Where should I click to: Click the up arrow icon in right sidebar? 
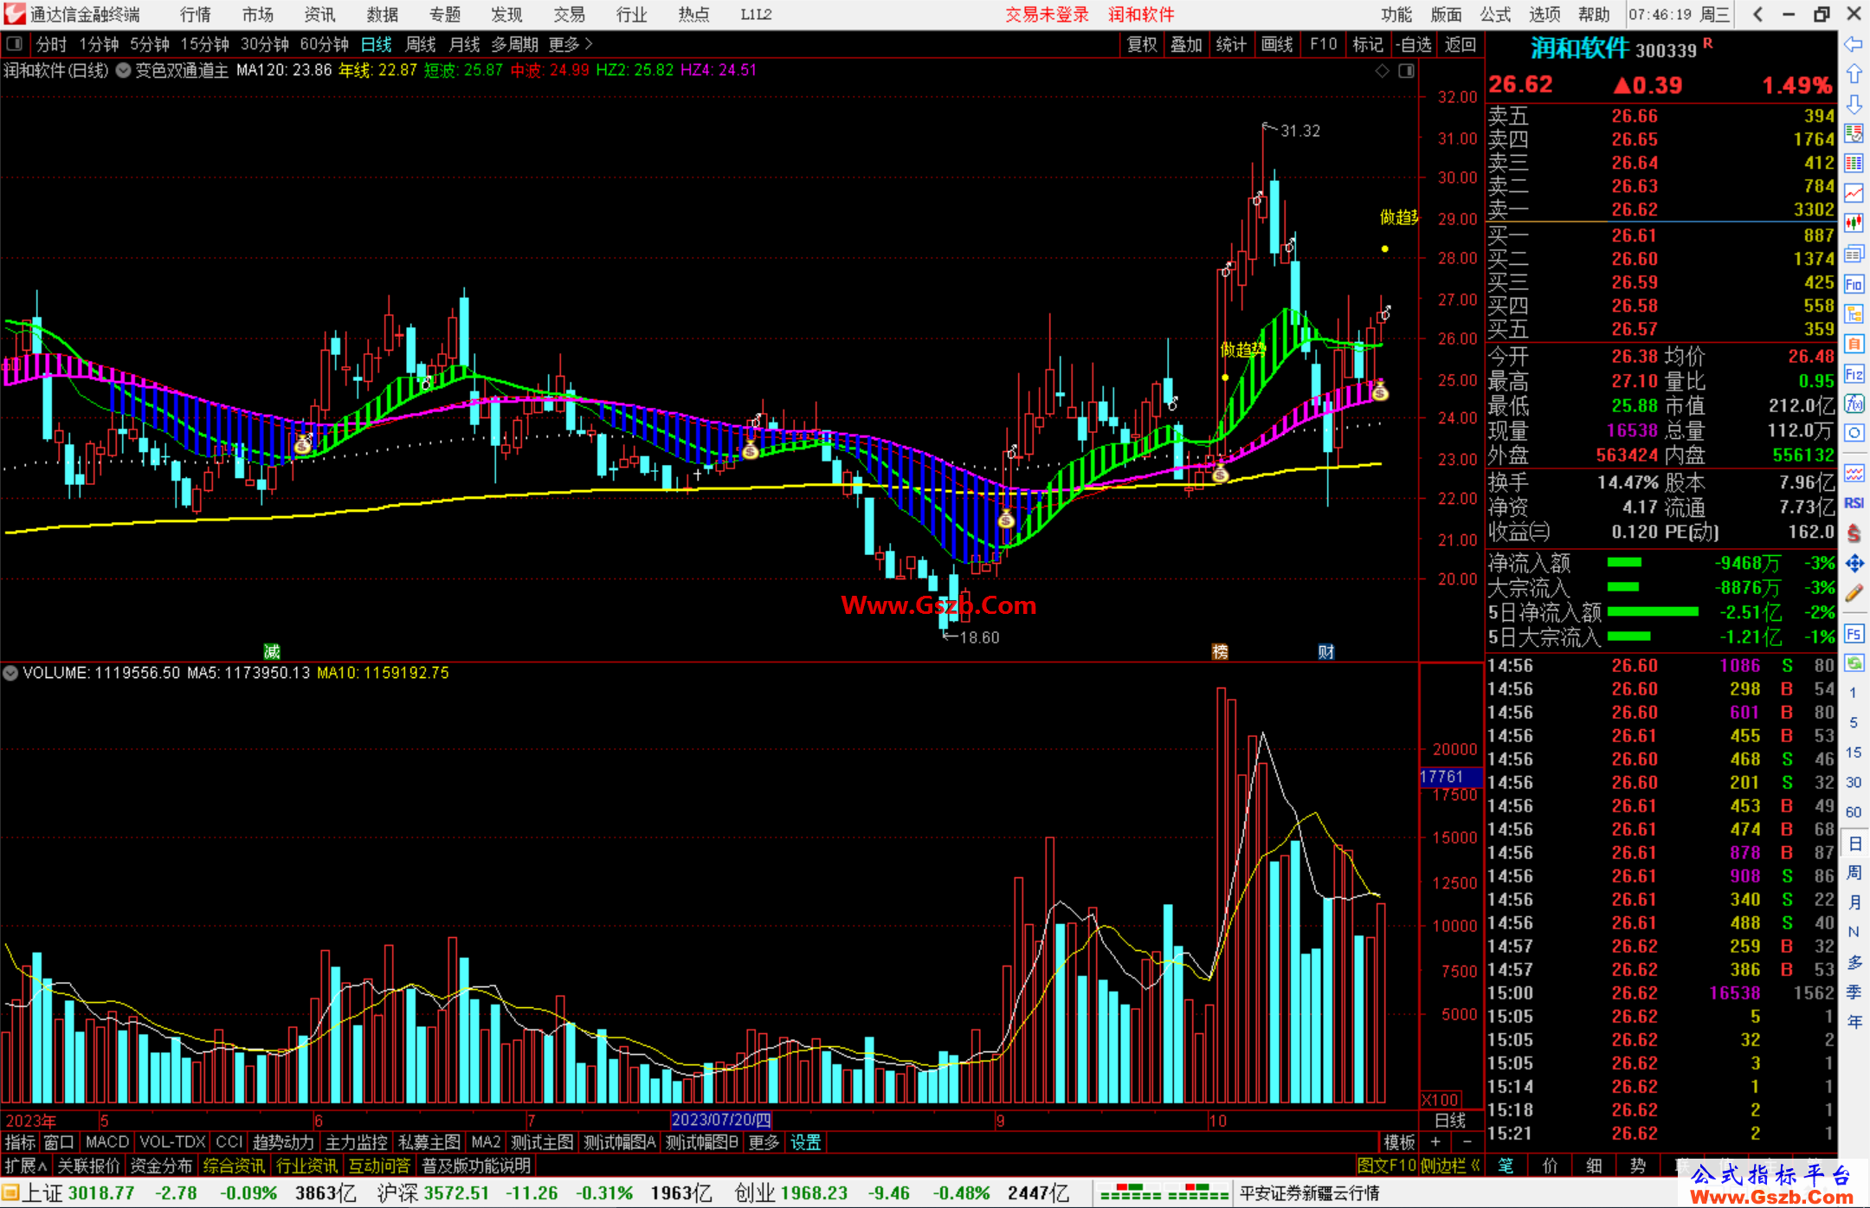click(x=1854, y=74)
